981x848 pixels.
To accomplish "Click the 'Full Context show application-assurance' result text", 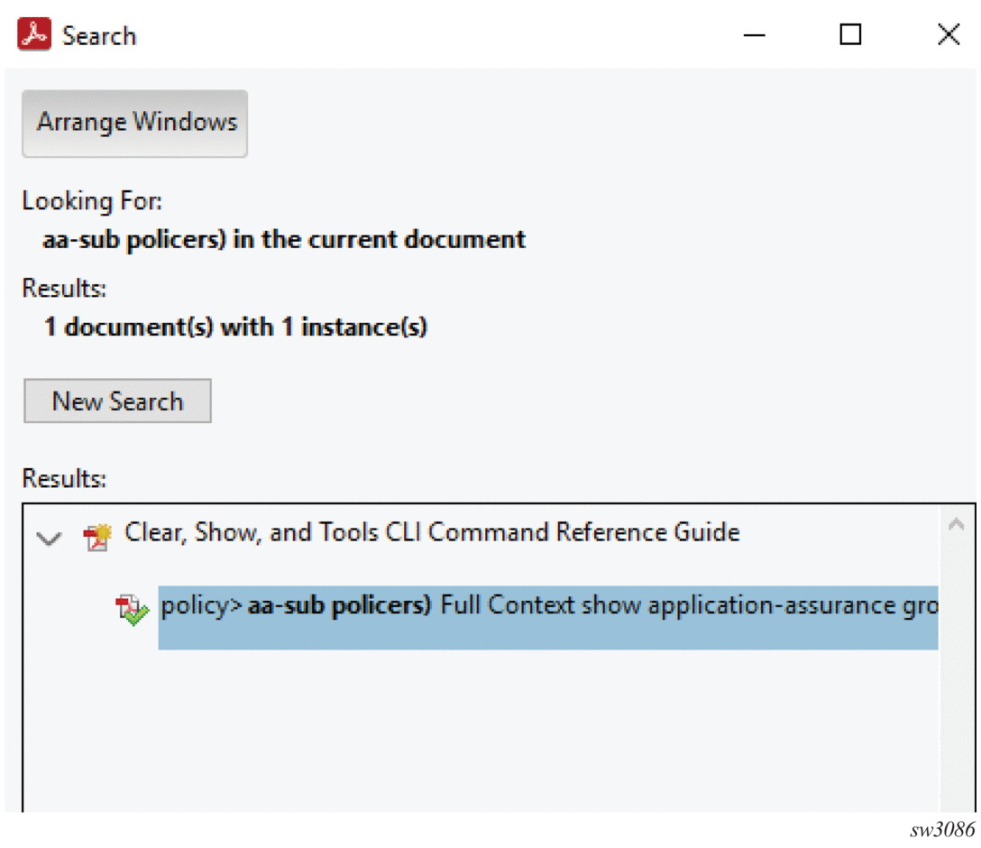I will (x=685, y=605).
